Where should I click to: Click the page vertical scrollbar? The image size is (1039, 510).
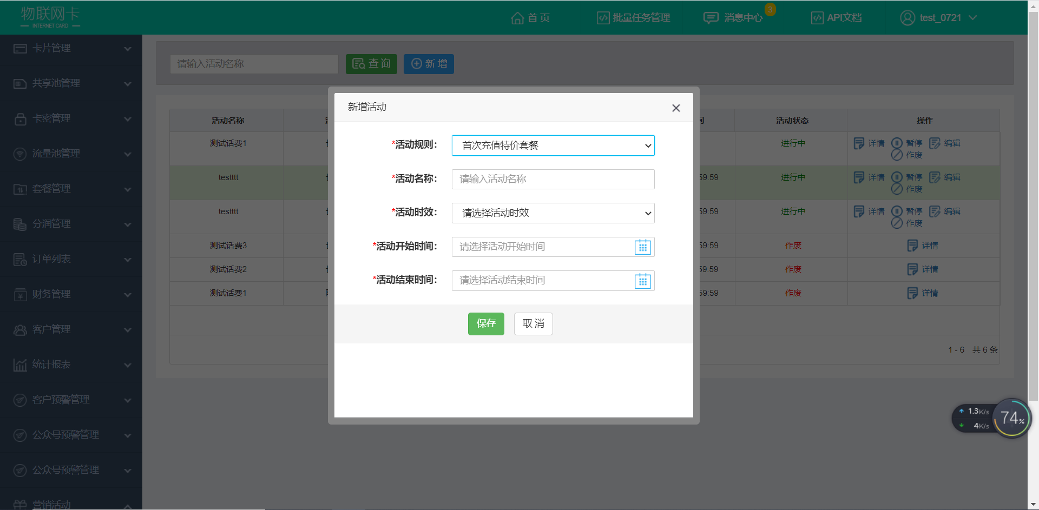pos(1033,206)
